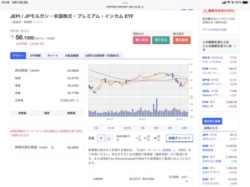Screen dimensions: 250x187
Task: Open 5020 ENEOS in recent list
Action: 219,182
